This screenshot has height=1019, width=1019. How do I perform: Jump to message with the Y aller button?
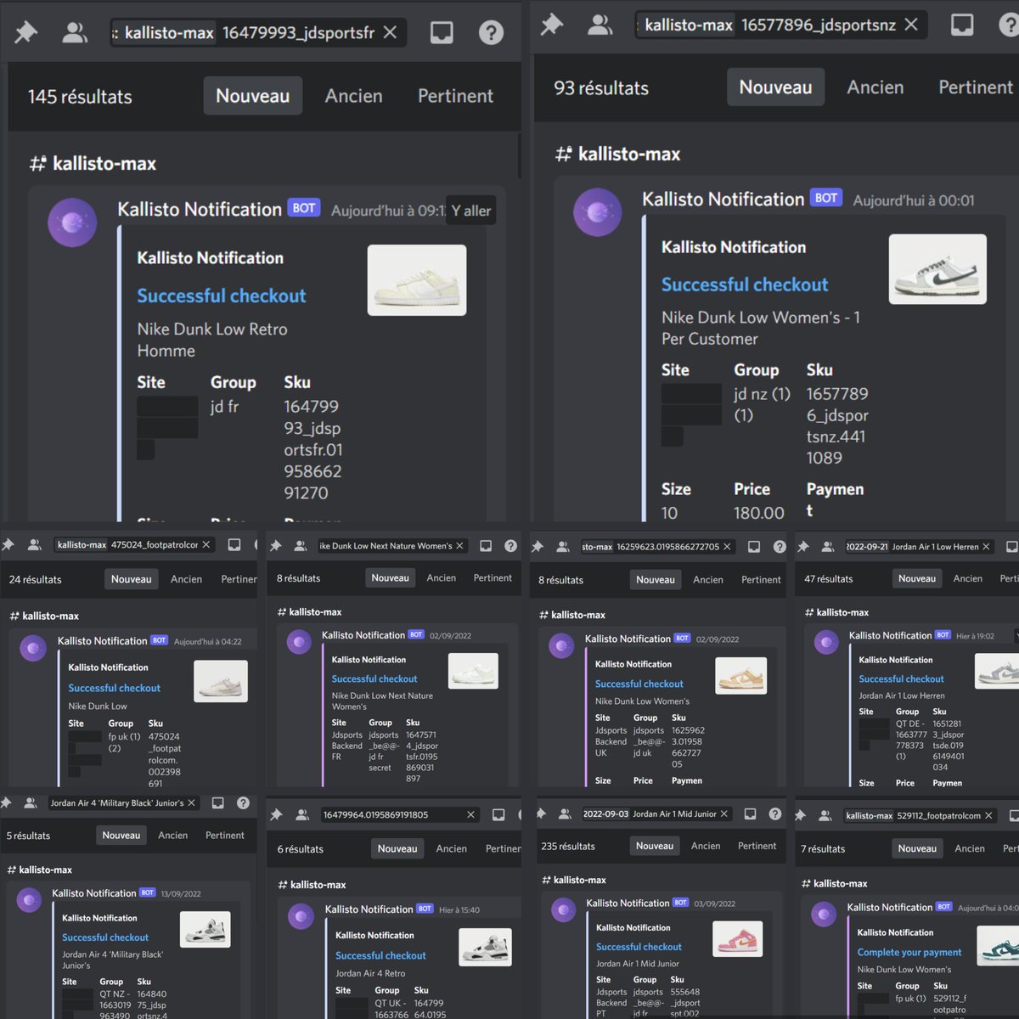(x=470, y=211)
